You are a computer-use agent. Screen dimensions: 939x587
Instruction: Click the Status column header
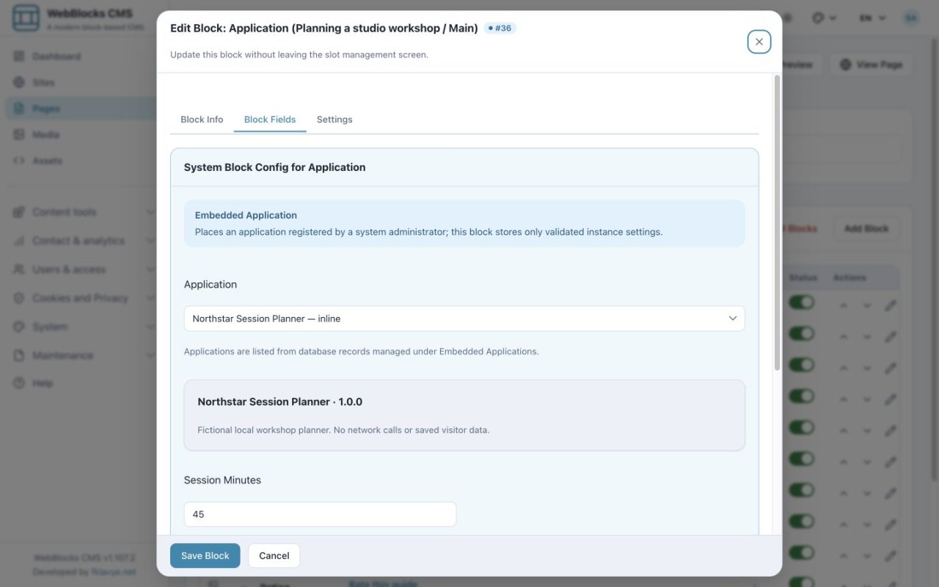pos(803,278)
